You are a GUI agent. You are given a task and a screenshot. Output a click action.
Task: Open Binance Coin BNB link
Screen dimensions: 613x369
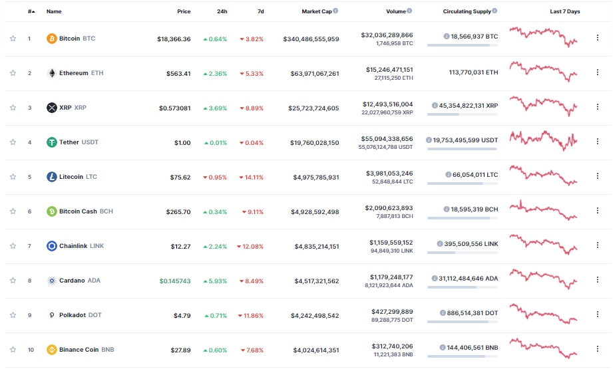pyautogui.click(x=87, y=350)
